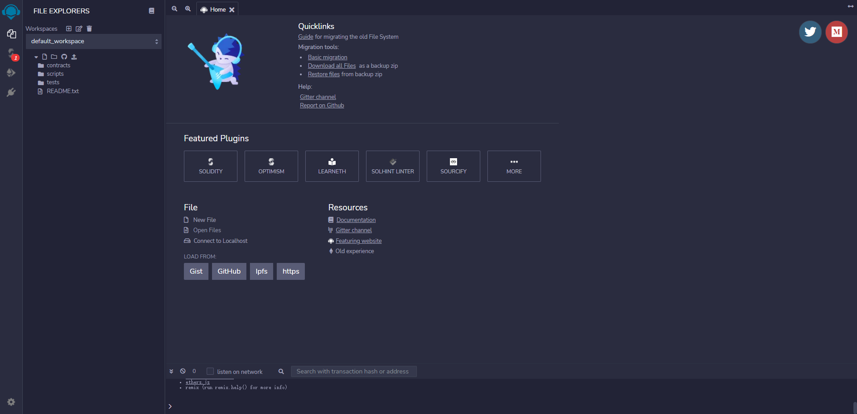857x414 pixels.
Task: Upload local file via upload icon
Action: pos(74,57)
